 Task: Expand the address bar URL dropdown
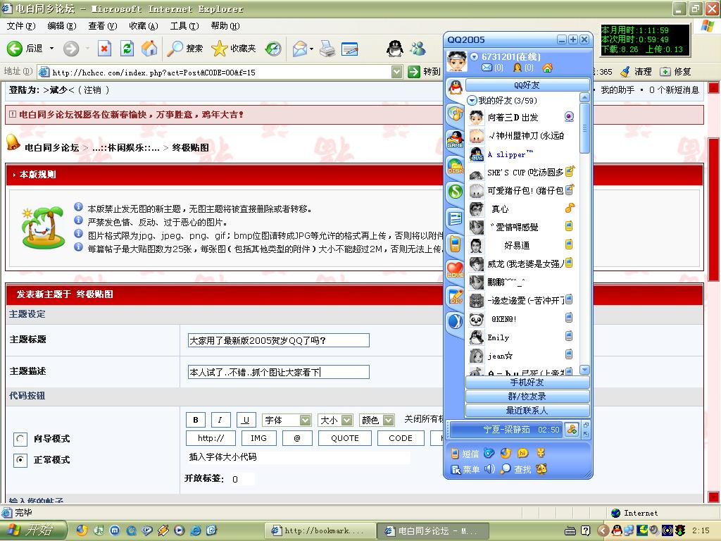click(x=396, y=72)
